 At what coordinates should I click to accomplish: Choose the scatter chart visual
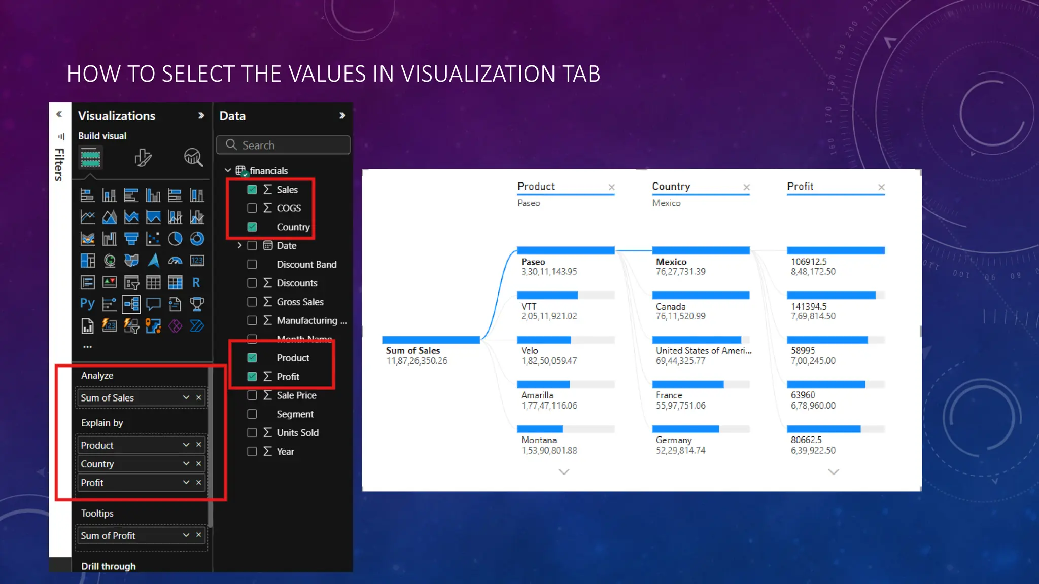point(153,239)
